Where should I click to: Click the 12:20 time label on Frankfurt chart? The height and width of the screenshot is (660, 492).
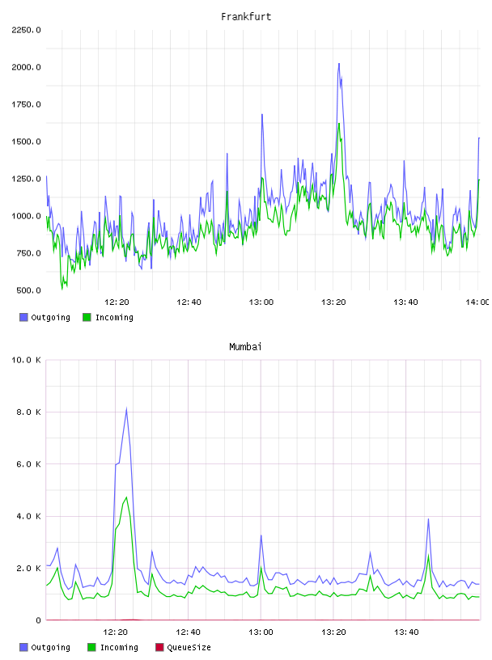(x=117, y=302)
